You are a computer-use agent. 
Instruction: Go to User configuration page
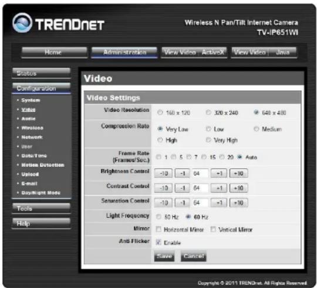26,146
